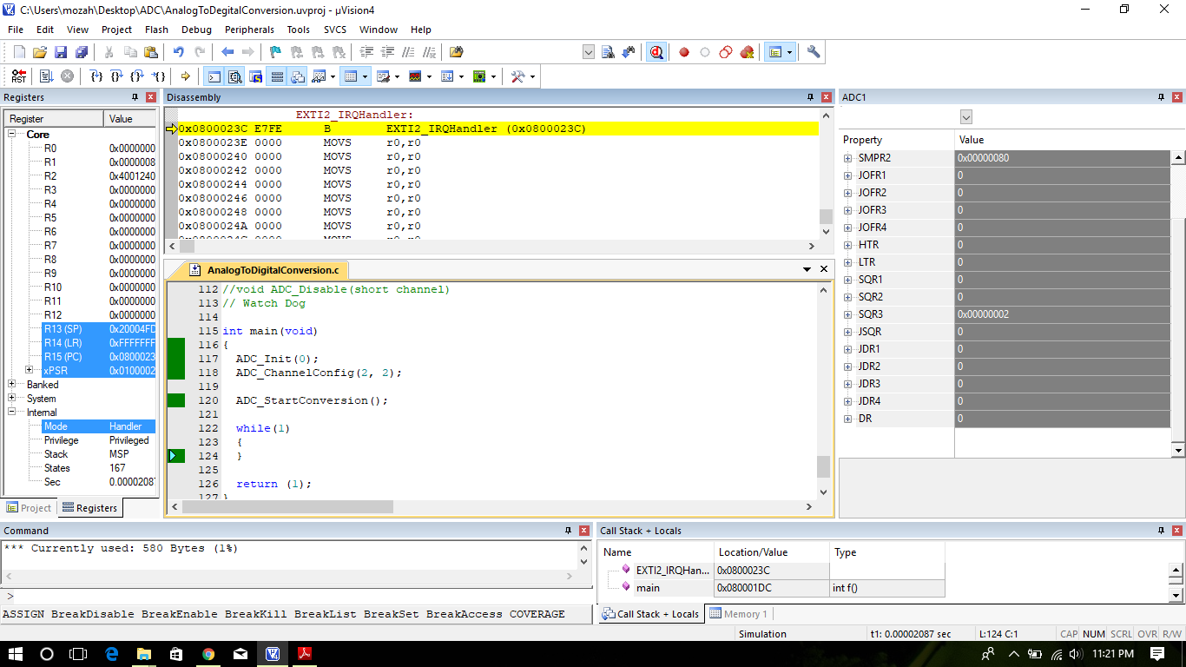Insert a breakpoint with red dot icon

click(684, 52)
